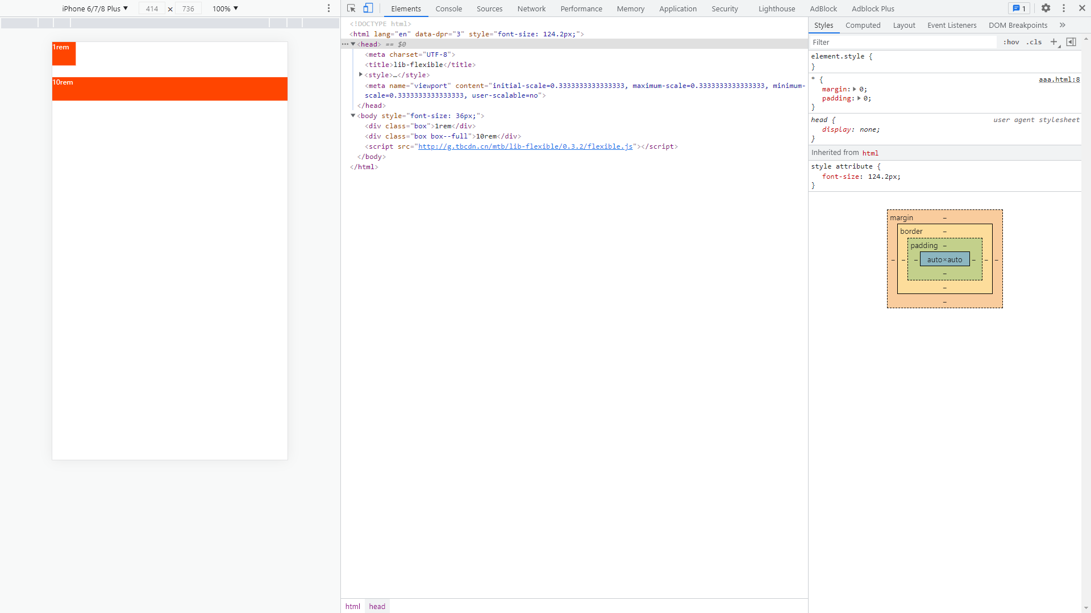Viewport: 1091px width, 613px height.
Task: Open the flexible.js script source link
Action: pos(526,146)
